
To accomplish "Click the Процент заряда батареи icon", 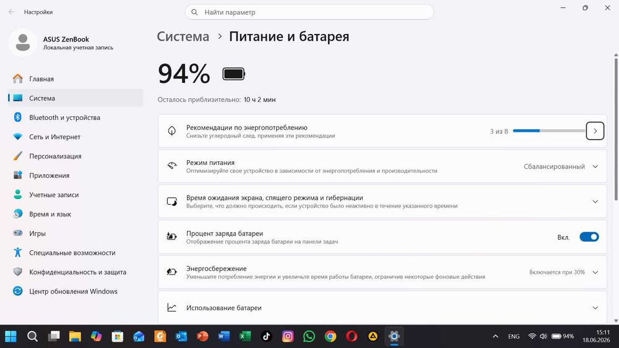I will click(171, 237).
